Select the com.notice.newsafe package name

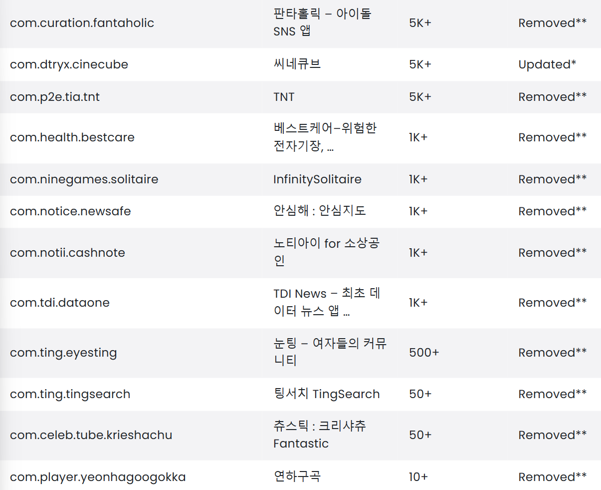[70, 211]
